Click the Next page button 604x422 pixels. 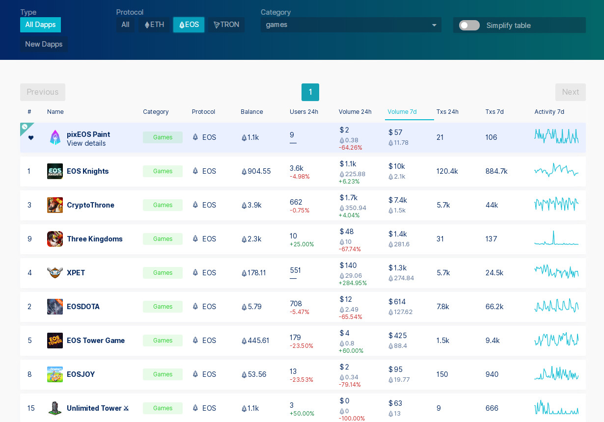571,92
